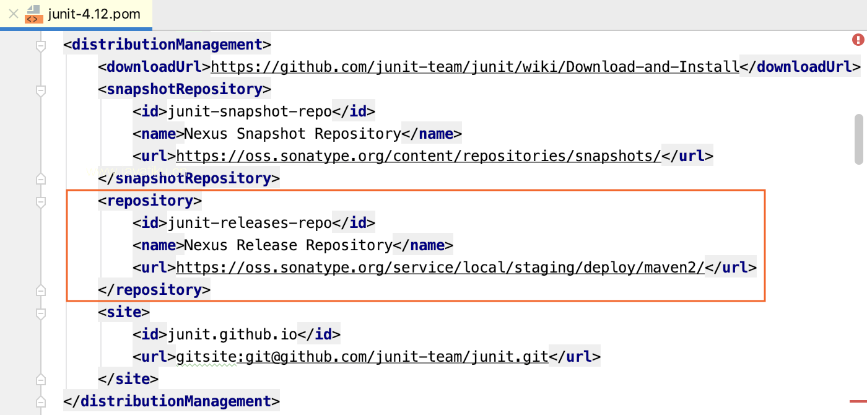This screenshot has height=415, width=867.
Task: Toggle fold at closing repository tag
Action: (x=41, y=290)
